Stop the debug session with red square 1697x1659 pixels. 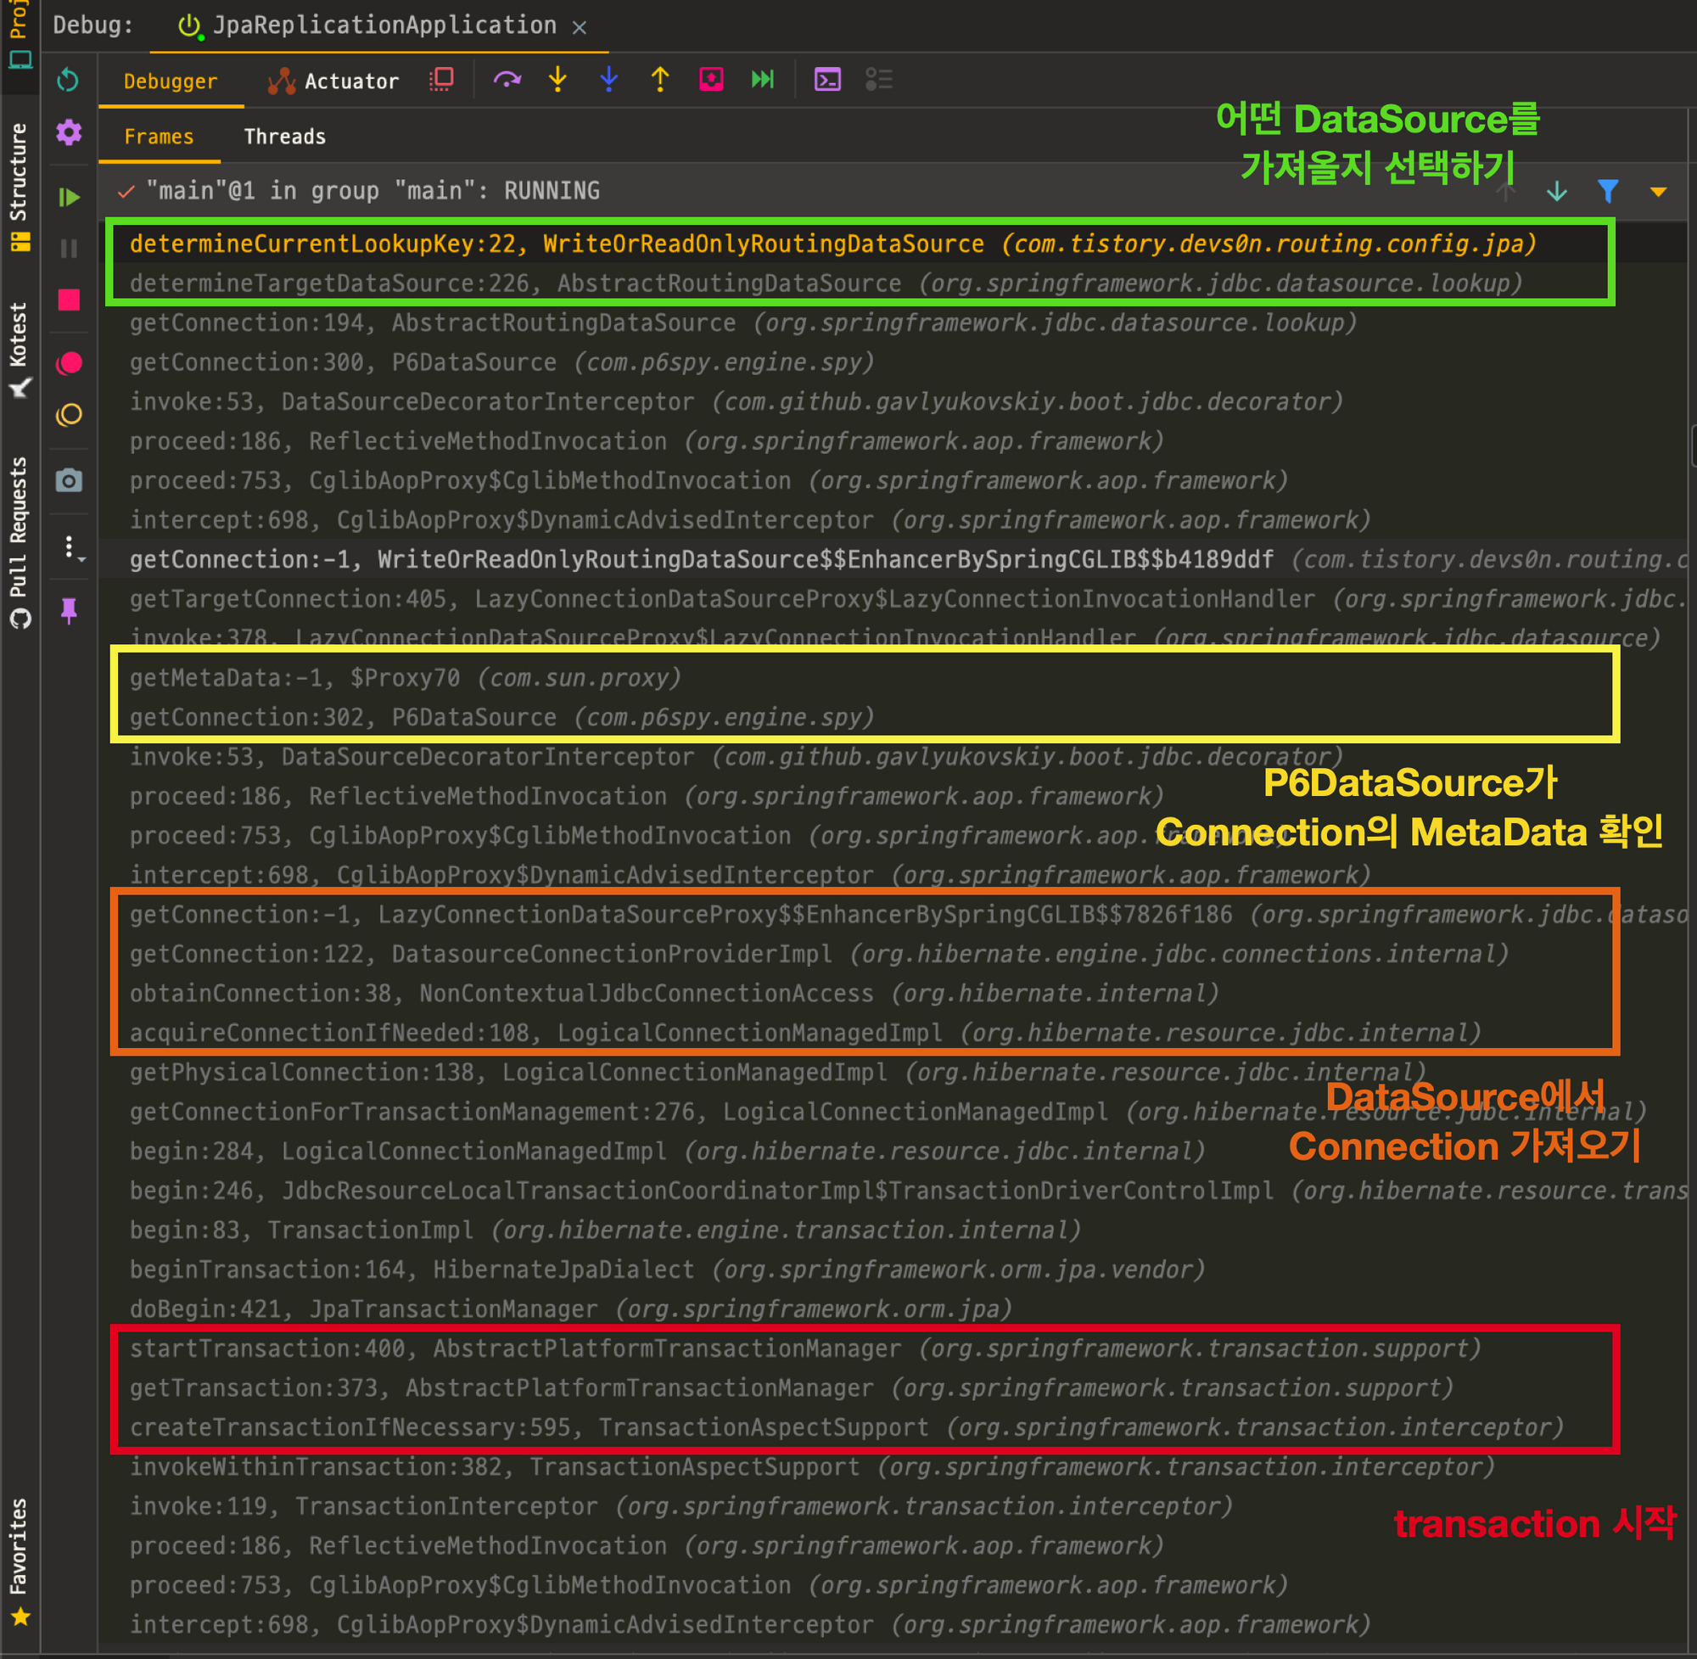pyautogui.click(x=69, y=300)
